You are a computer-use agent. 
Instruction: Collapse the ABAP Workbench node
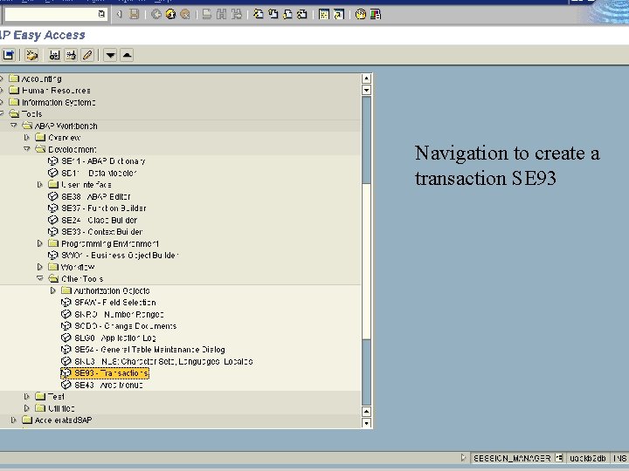point(14,126)
